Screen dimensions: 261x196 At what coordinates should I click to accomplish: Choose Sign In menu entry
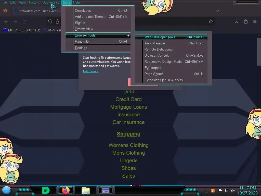(x=101, y=23)
